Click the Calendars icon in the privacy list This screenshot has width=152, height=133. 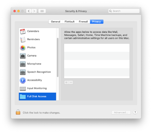click(x=23, y=31)
